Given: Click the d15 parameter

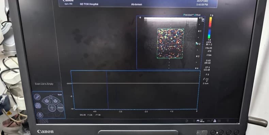Looking at the screenshot, I should (209, 51).
